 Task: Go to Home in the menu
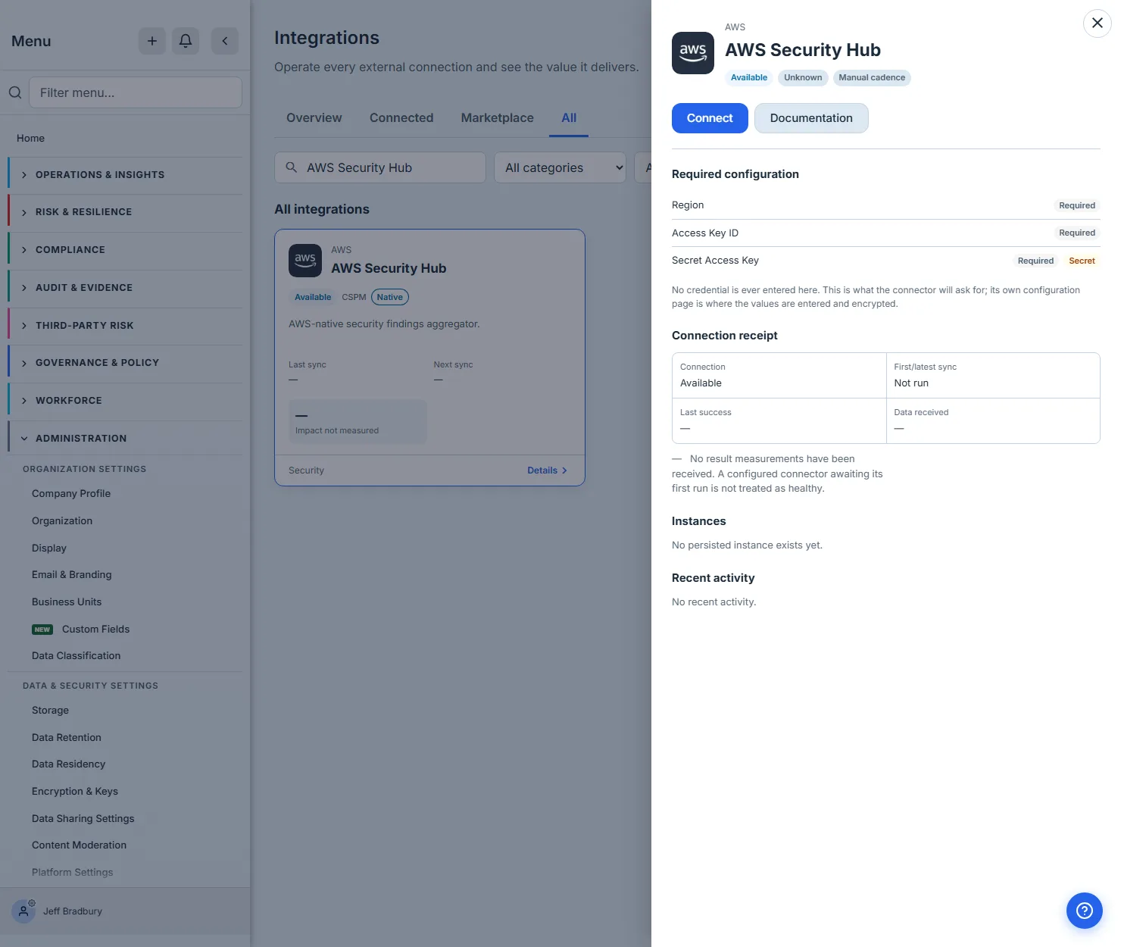coord(30,138)
